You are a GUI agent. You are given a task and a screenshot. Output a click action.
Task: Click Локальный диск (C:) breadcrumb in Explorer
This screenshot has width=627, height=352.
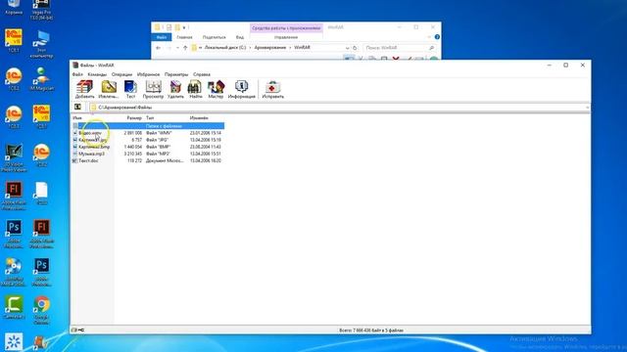(x=225, y=48)
